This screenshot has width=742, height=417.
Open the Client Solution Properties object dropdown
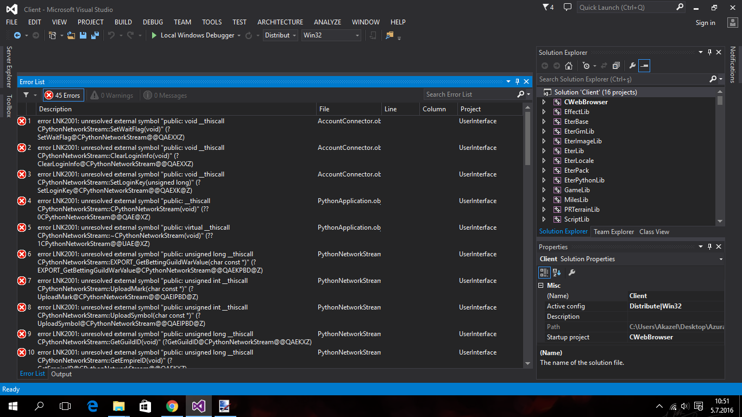click(x=721, y=259)
